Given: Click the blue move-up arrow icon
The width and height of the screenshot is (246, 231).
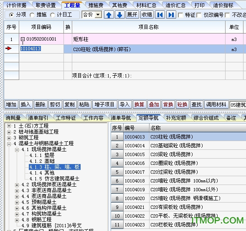Looking at the screenshot, I should (x=109, y=15).
